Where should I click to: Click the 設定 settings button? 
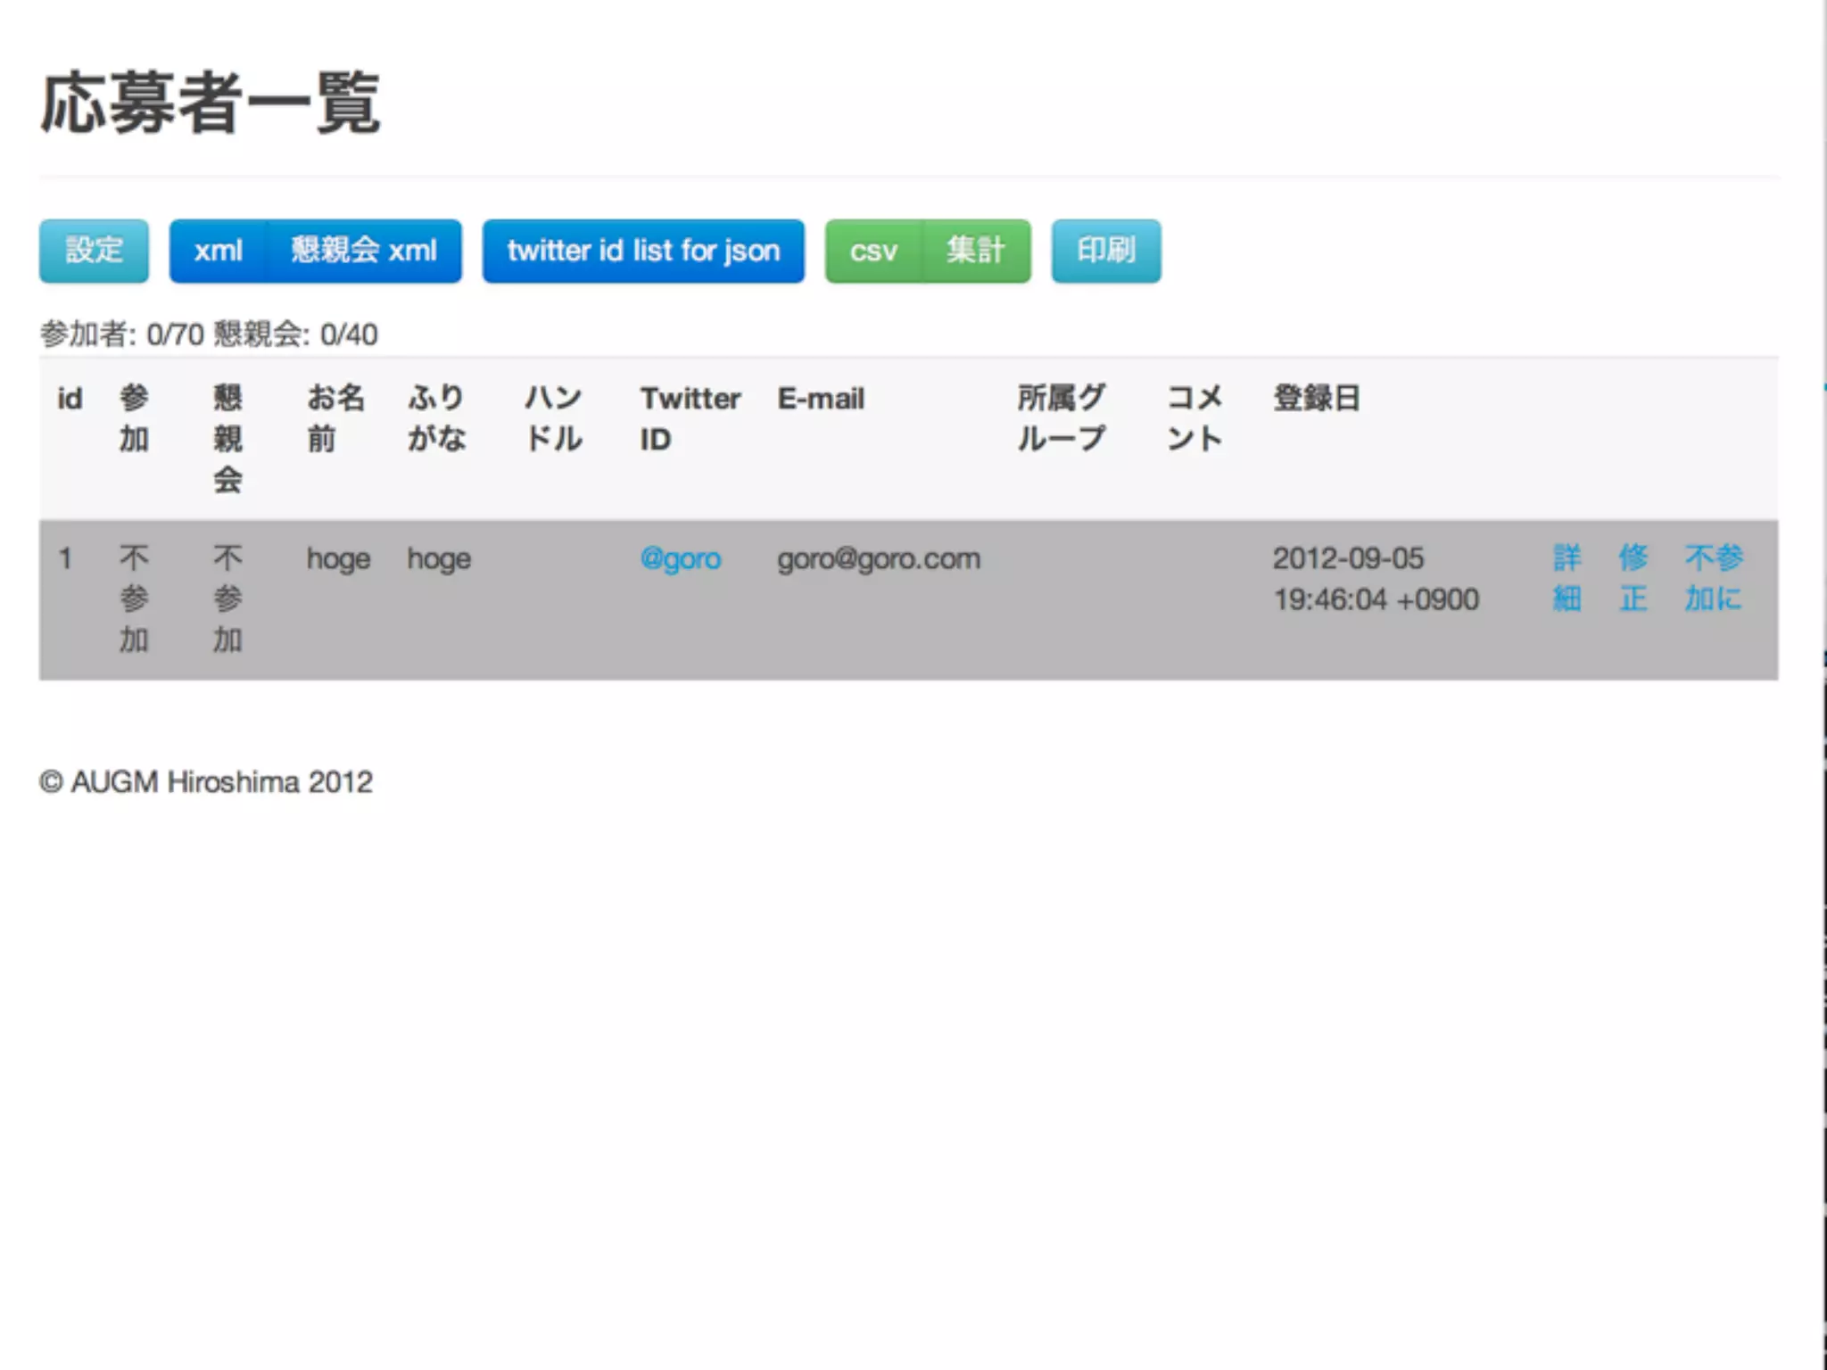tap(94, 251)
